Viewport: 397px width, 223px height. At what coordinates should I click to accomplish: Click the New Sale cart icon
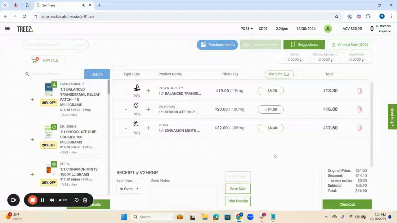[34, 60]
